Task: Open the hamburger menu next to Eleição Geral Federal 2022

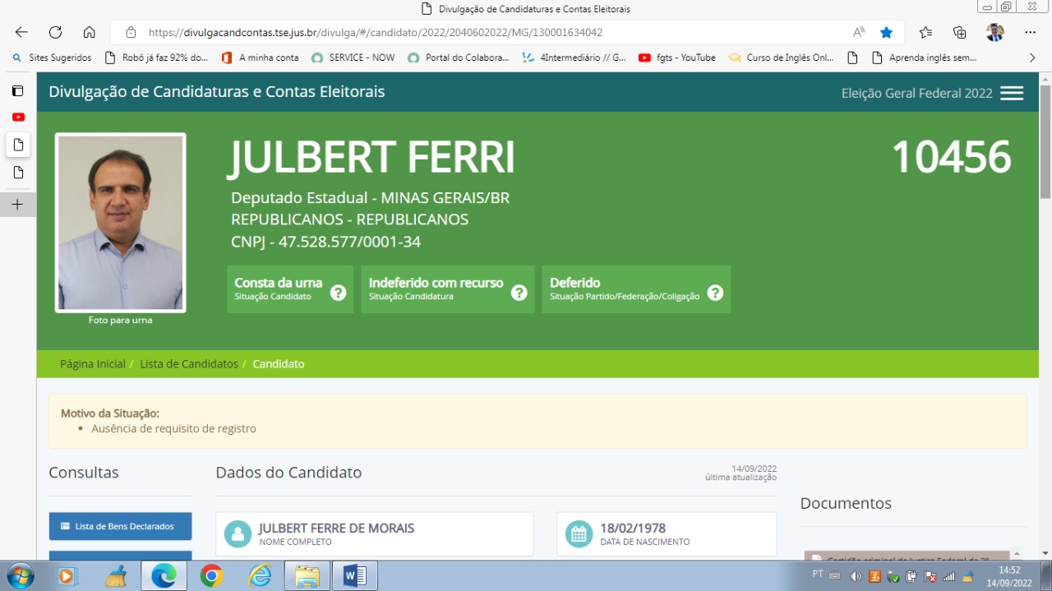Action: point(1012,94)
